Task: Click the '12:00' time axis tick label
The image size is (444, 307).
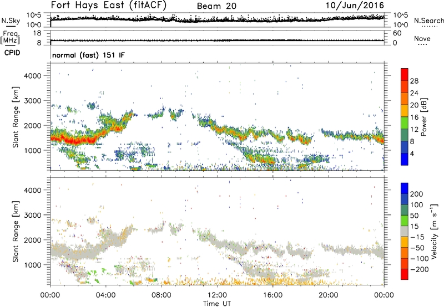Action: pos(217,295)
